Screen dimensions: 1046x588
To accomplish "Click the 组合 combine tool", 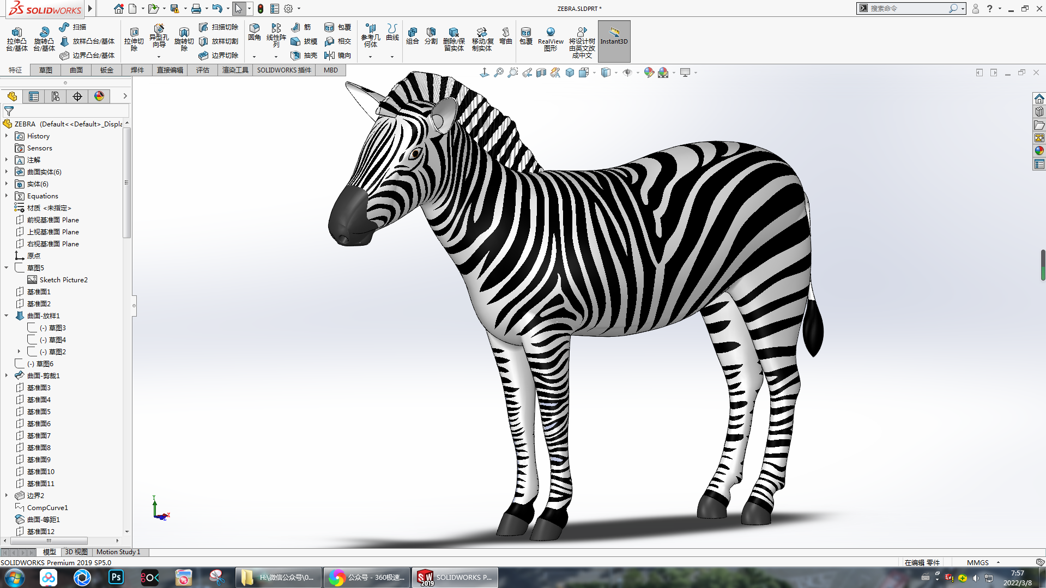I will [x=413, y=36].
